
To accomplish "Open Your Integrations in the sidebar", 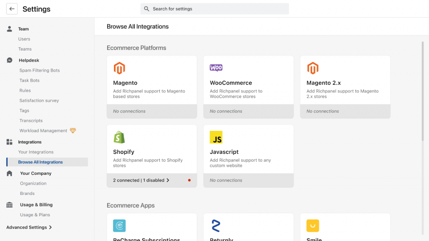I will 36,152.
